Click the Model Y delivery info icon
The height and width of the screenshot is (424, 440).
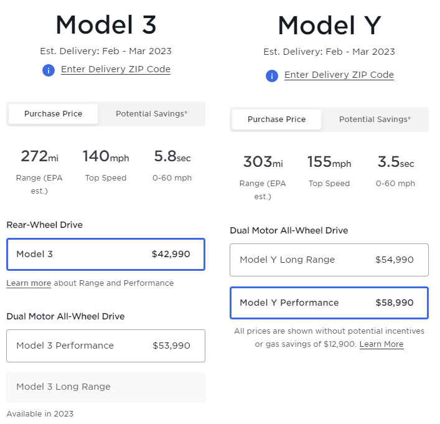272,76
